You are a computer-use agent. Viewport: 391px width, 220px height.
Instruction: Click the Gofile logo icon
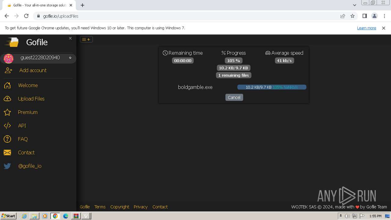coord(12,42)
